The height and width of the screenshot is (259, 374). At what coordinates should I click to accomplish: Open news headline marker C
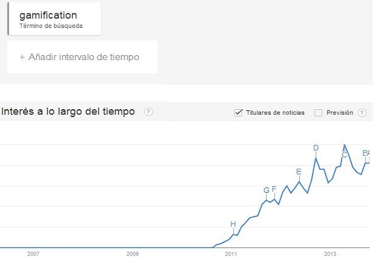(344, 155)
